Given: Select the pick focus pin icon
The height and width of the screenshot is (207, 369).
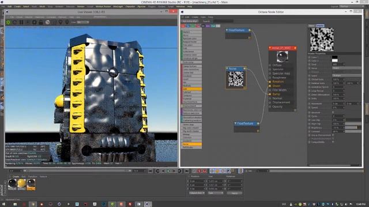Looking at the screenshot, I should coord(61,22).
